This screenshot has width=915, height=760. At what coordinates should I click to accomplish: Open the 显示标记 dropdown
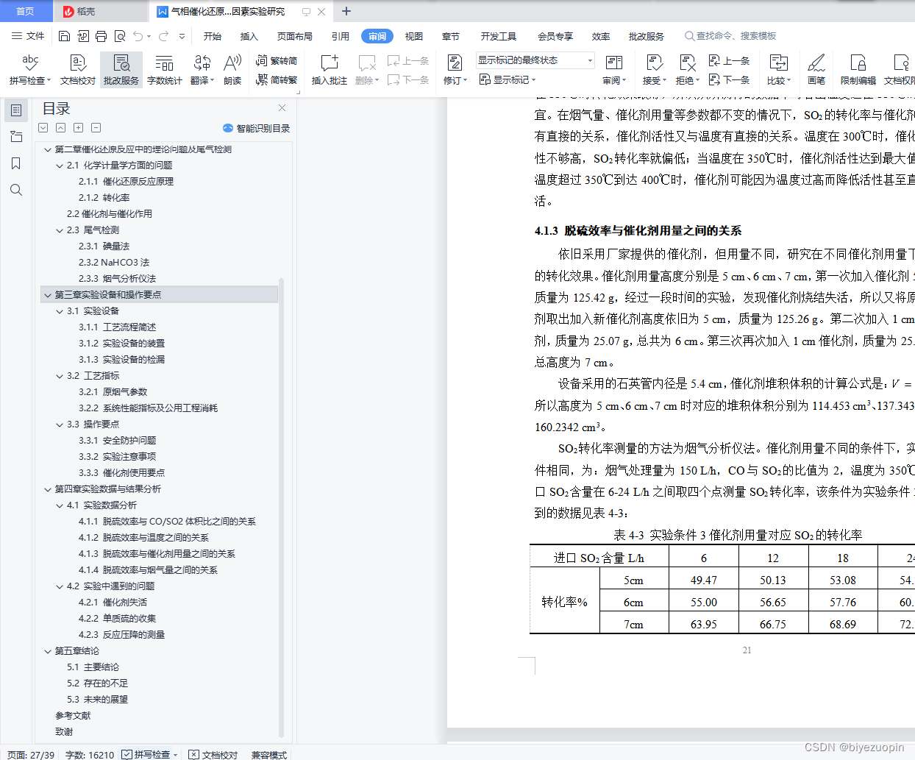tap(508, 79)
